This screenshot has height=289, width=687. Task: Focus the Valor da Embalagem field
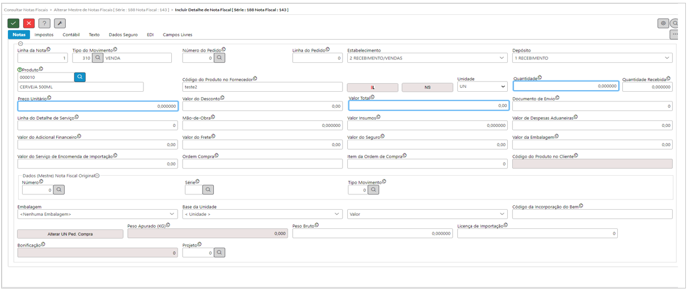coord(592,144)
